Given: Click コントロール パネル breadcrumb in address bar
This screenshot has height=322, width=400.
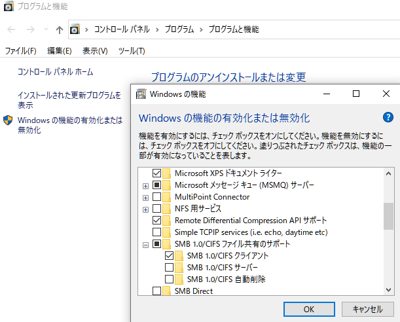Looking at the screenshot, I should tap(122, 29).
